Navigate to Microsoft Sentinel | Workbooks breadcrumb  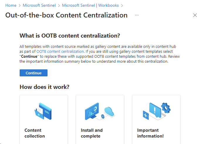[90, 5]
